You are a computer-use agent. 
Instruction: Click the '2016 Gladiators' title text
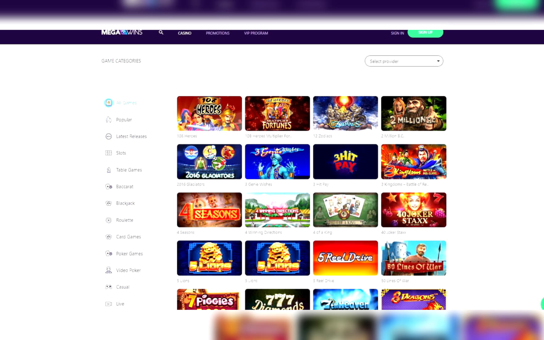(x=191, y=184)
